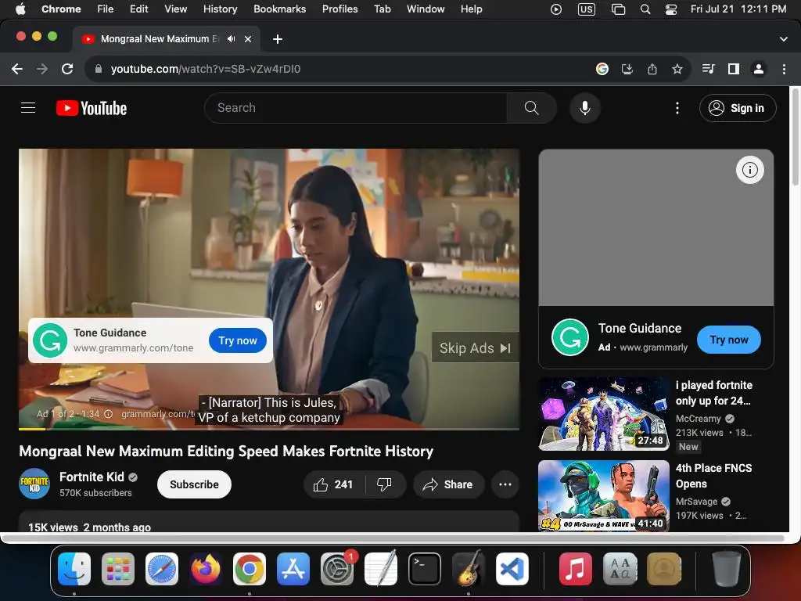Toggle the Chrome side panel

click(734, 69)
